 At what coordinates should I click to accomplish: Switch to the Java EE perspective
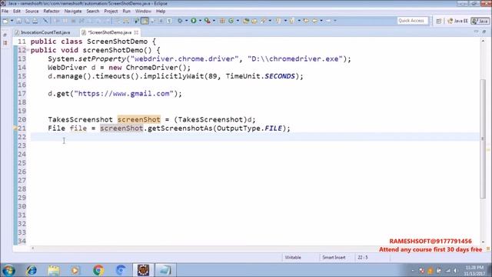pyautogui.click(x=457, y=21)
